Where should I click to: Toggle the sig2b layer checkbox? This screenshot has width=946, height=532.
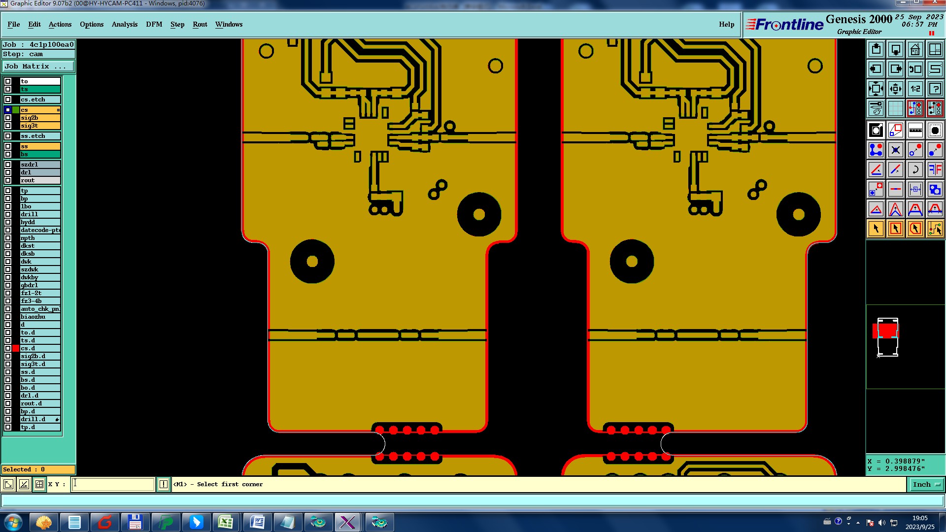coord(8,118)
